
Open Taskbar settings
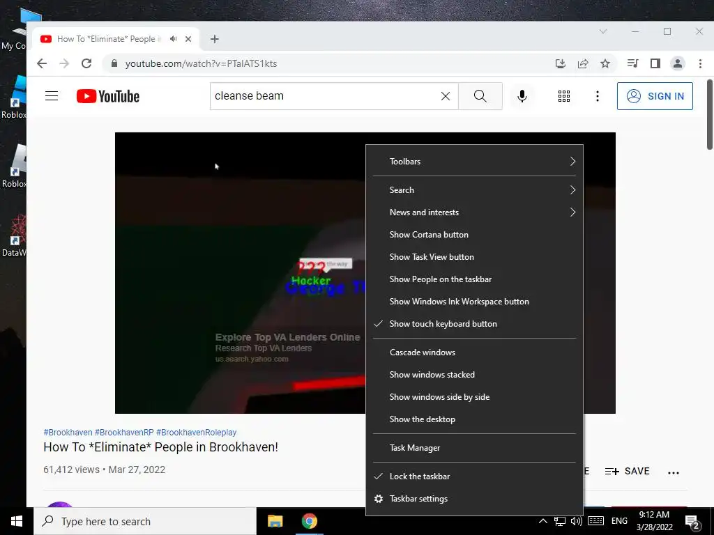point(474,499)
